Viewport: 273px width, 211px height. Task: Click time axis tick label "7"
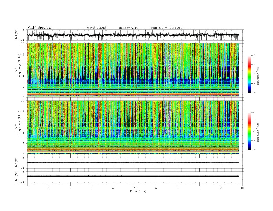tap(178, 188)
